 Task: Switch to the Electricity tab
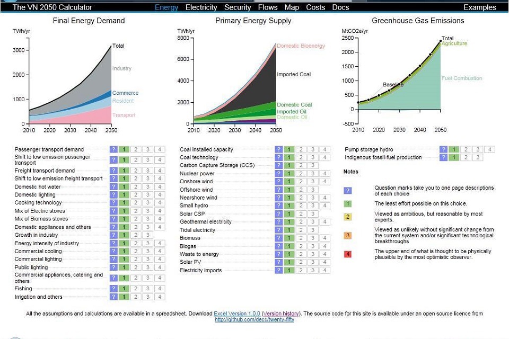coord(201,7)
